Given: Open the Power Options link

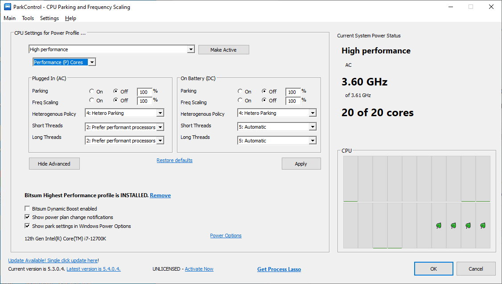Looking at the screenshot, I should click(x=226, y=235).
